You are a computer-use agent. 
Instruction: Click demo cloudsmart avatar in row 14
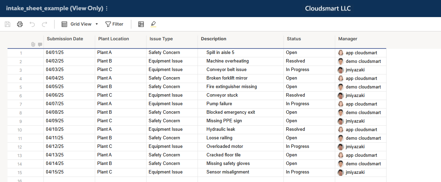tap(341, 164)
